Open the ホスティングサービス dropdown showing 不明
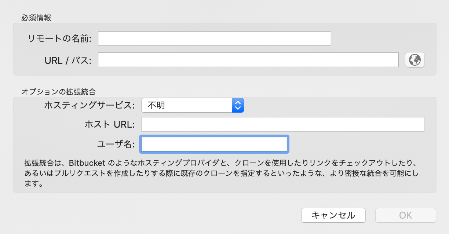The width and height of the screenshot is (449, 234). click(x=193, y=106)
